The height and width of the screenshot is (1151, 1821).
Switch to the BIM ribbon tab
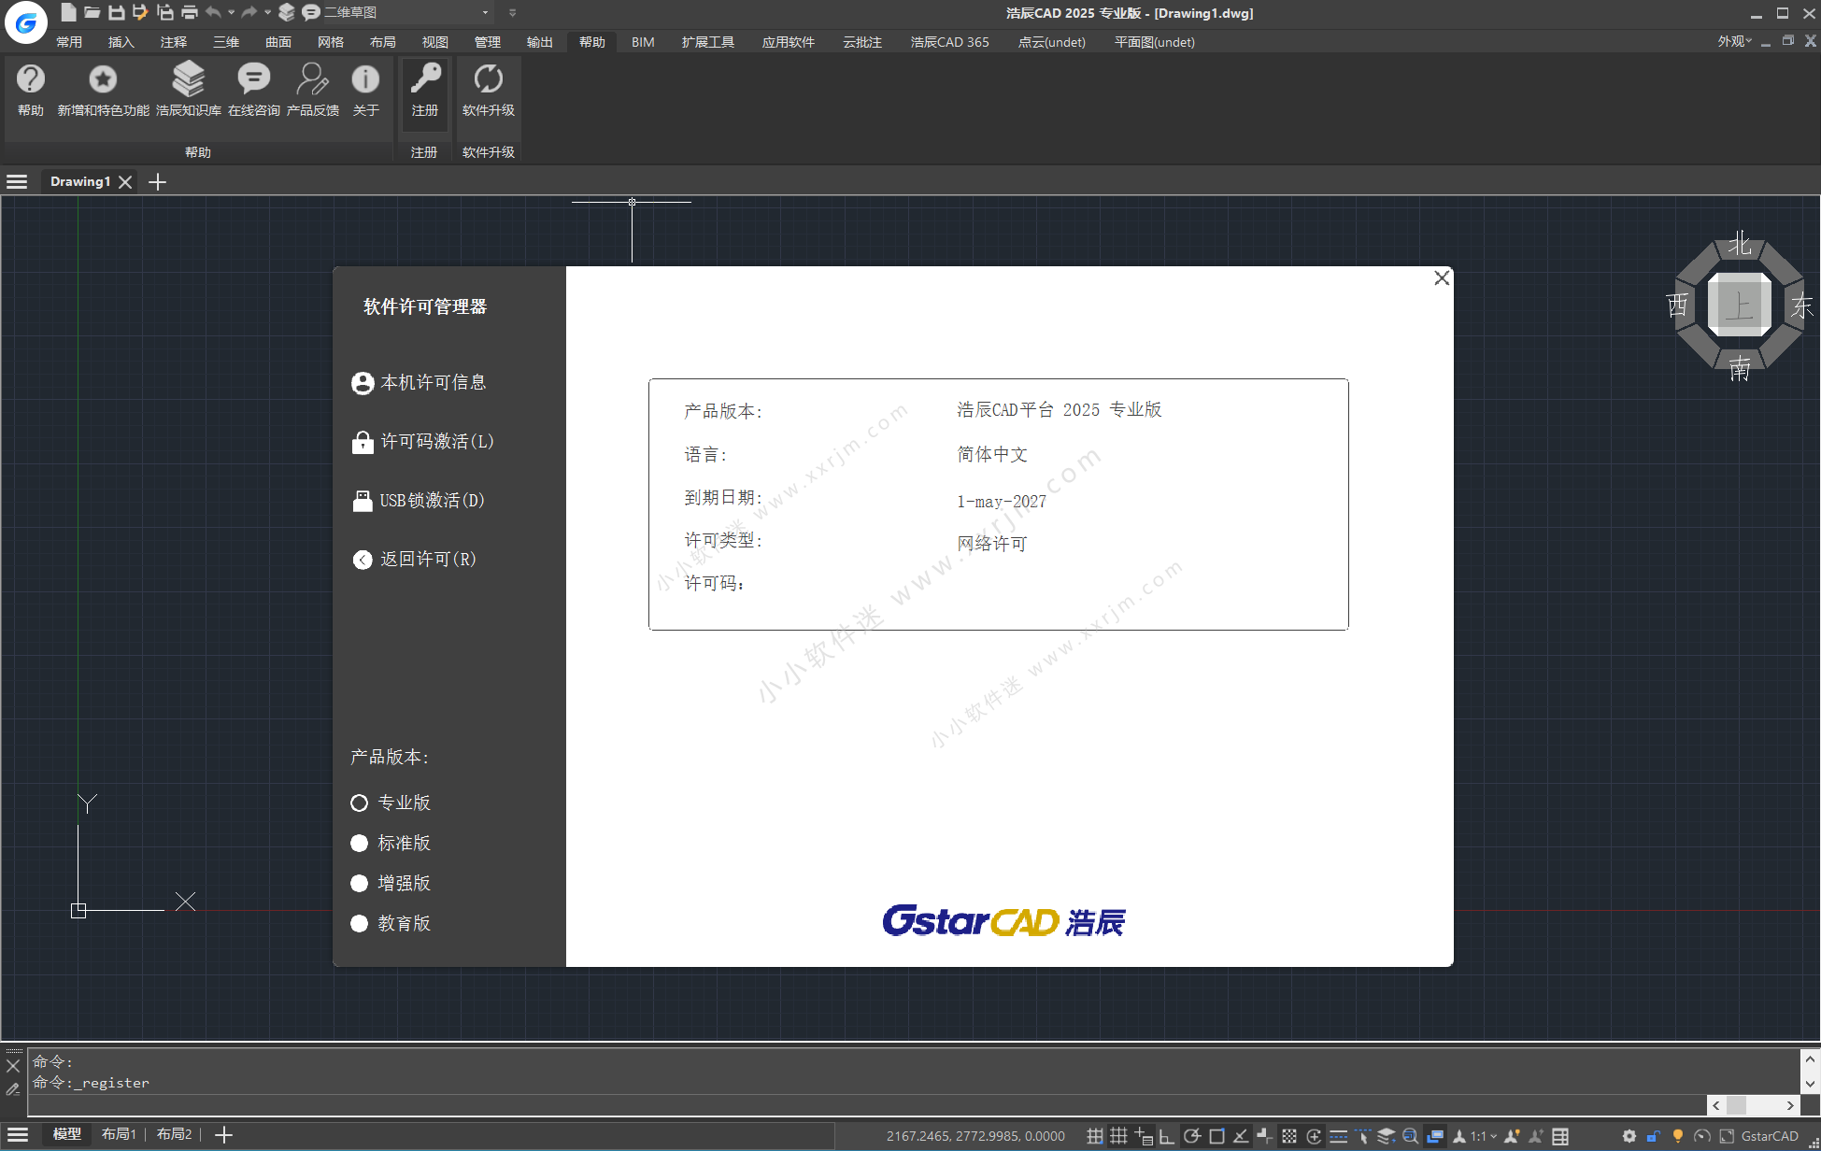643,42
